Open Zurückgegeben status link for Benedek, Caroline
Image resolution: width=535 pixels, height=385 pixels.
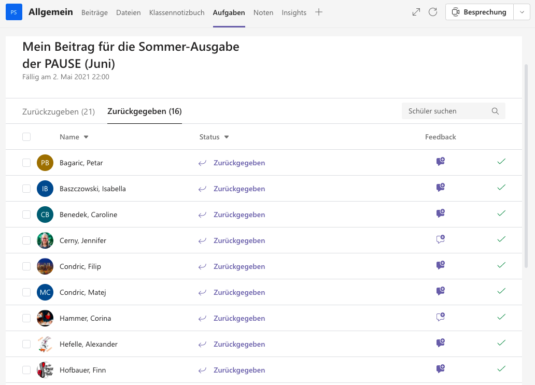(239, 215)
